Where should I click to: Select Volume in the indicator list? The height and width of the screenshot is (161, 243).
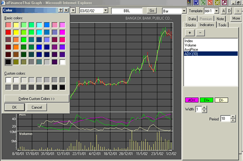tap(211, 45)
